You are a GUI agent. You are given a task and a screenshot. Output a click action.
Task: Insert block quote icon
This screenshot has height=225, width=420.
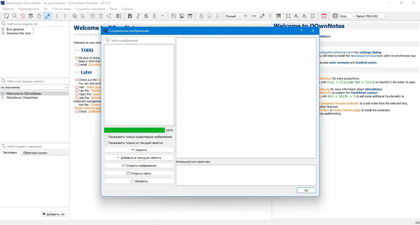[x=162, y=16]
